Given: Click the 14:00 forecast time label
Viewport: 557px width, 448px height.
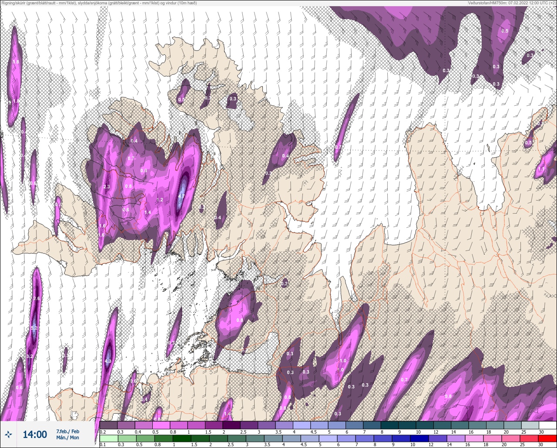Looking at the screenshot, I should (35, 435).
